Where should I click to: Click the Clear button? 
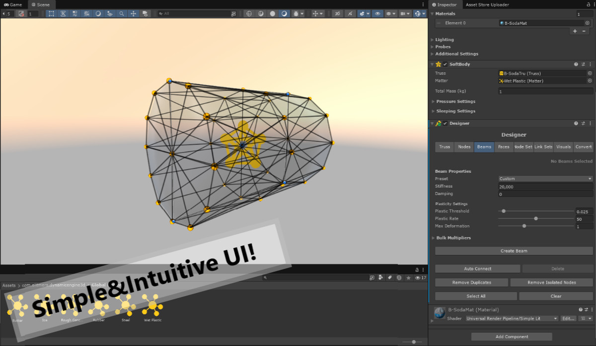tap(556, 296)
